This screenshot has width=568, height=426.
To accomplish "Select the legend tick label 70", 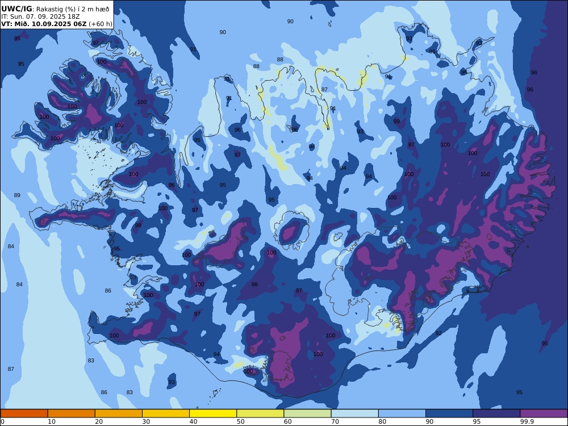I will (x=335, y=421).
